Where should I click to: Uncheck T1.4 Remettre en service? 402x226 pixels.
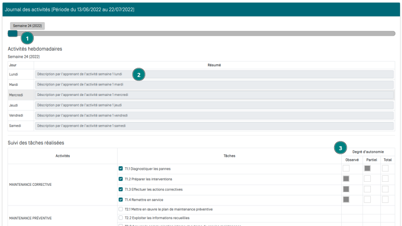[x=121, y=199]
